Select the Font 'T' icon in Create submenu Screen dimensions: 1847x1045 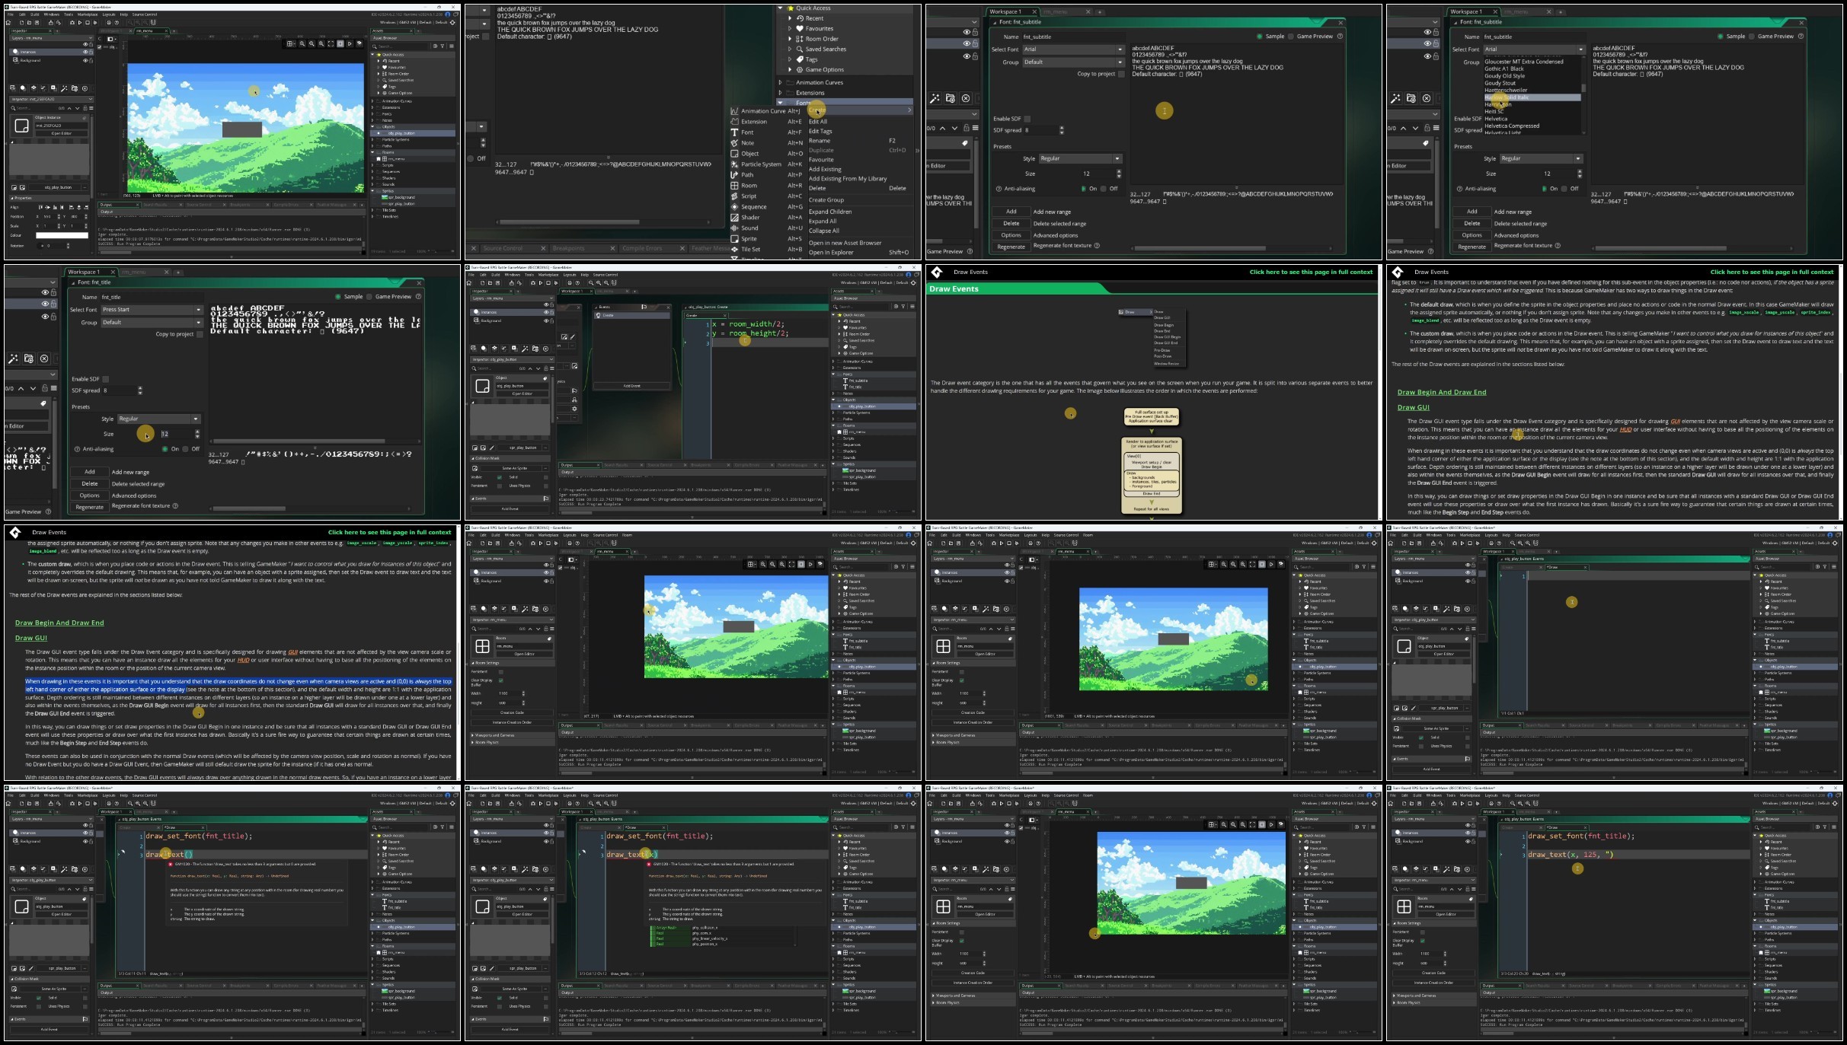tap(734, 132)
